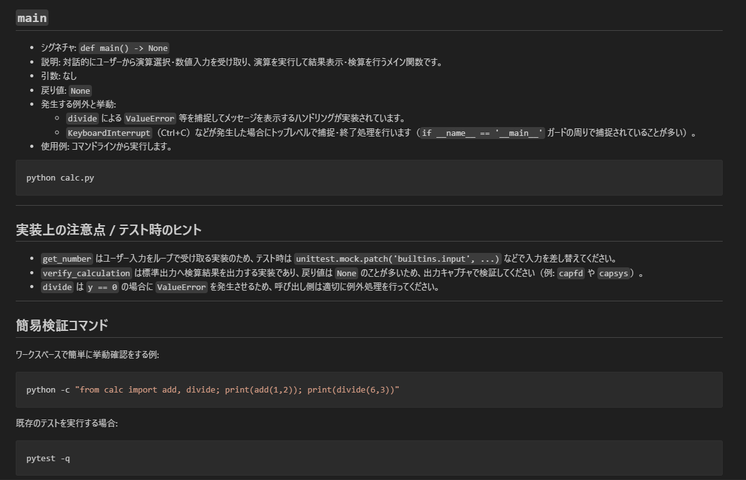Click the '使用例: コマンドラインから実行します。' item
The image size is (746, 480).
(106, 147)
